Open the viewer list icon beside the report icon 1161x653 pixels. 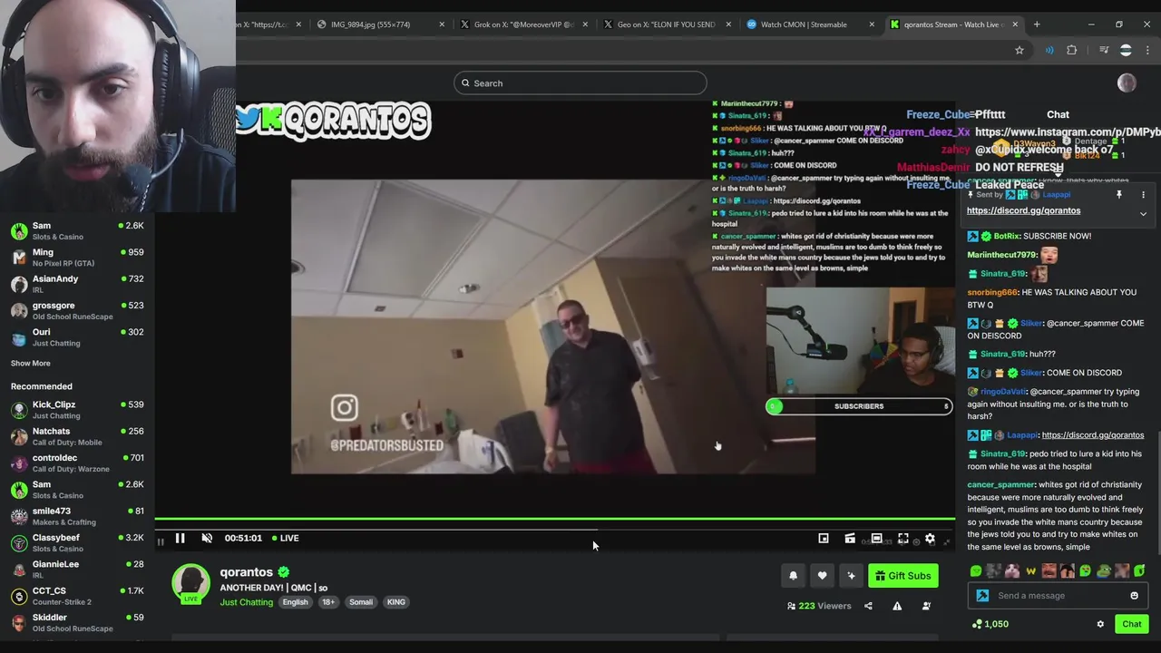click(926, 606)
